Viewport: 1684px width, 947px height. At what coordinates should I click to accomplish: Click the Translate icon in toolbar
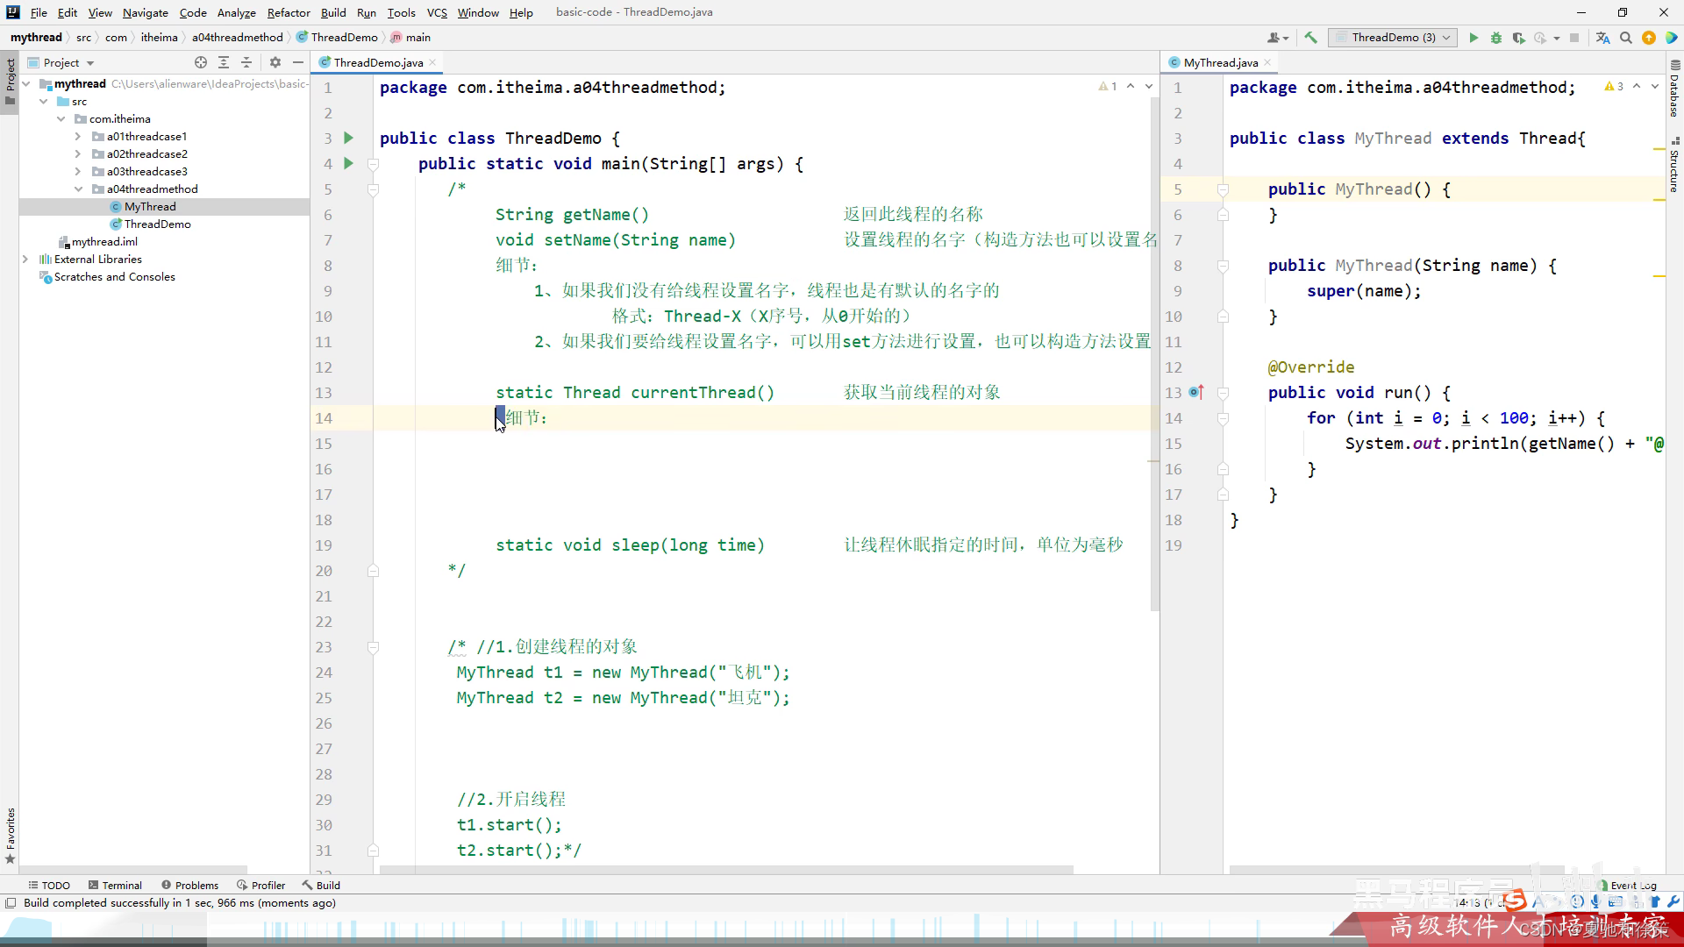click(x=1603, y=38)
